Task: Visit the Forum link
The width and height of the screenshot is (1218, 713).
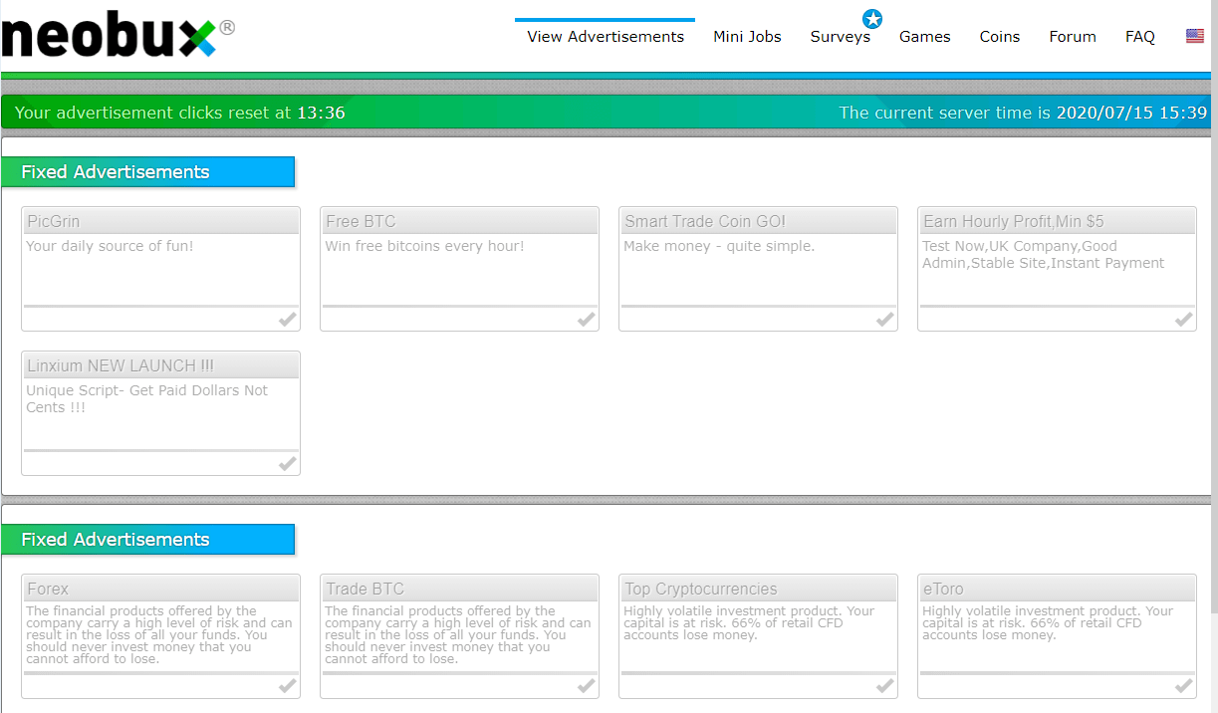Action: pos(1072,37)
